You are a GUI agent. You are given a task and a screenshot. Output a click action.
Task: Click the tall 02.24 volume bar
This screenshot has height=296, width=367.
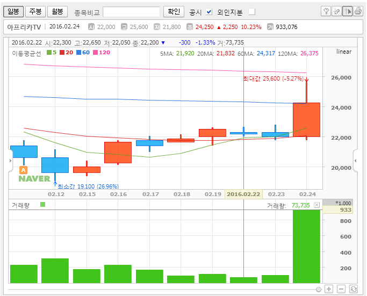[306, 247]
